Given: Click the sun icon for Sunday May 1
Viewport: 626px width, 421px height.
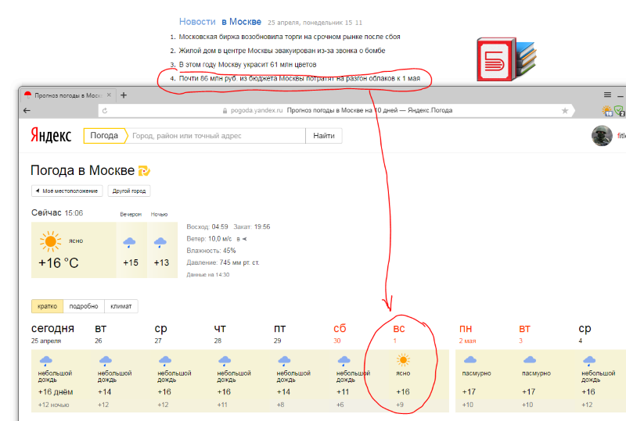Looking at the screenshot, I should point(403,360).
